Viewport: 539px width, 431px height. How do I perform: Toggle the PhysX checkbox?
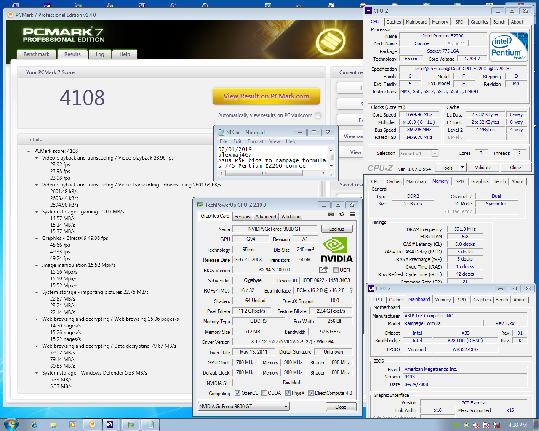[288, 393]
